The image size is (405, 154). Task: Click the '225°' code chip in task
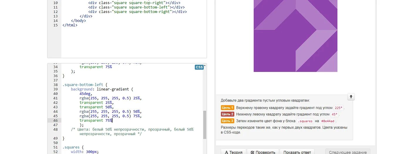[x=339, y=108]
